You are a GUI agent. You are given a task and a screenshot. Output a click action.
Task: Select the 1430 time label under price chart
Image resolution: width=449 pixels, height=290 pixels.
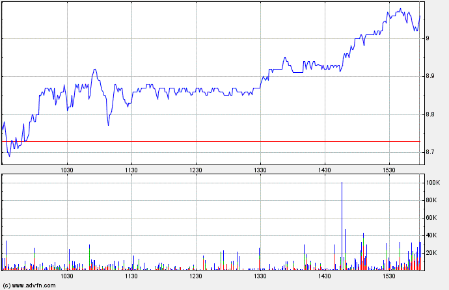coord(325,170)
